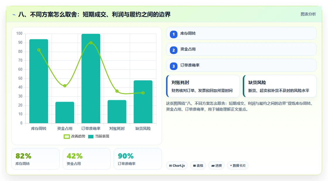The width and height of the screenshot is (328, 181).
Task: Open the 缺货风险 info card
Action: point(279,86)
